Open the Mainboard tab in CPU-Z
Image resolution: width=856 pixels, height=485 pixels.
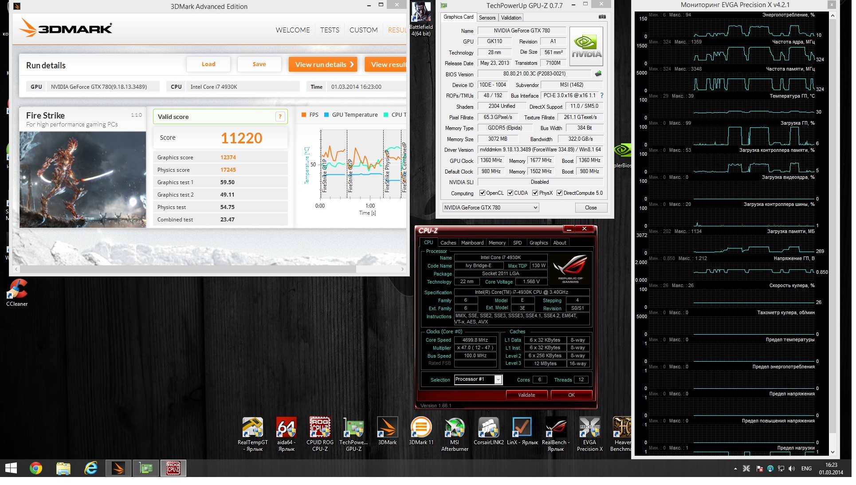pyautogui.click(x=472, y=243)
